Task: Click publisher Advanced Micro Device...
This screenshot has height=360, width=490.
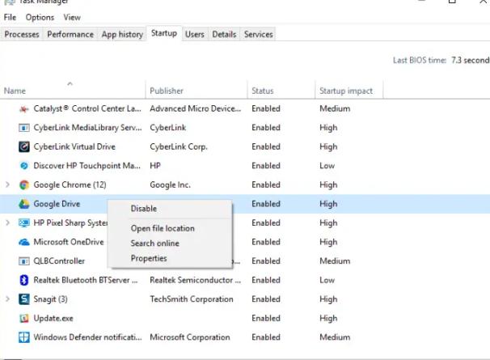Action: coord(196,109)
